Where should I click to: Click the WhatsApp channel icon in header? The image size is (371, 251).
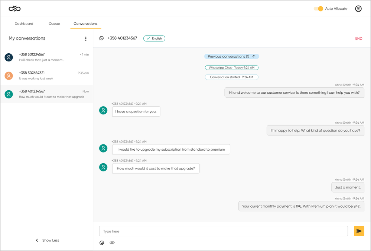tap(101, 39)
